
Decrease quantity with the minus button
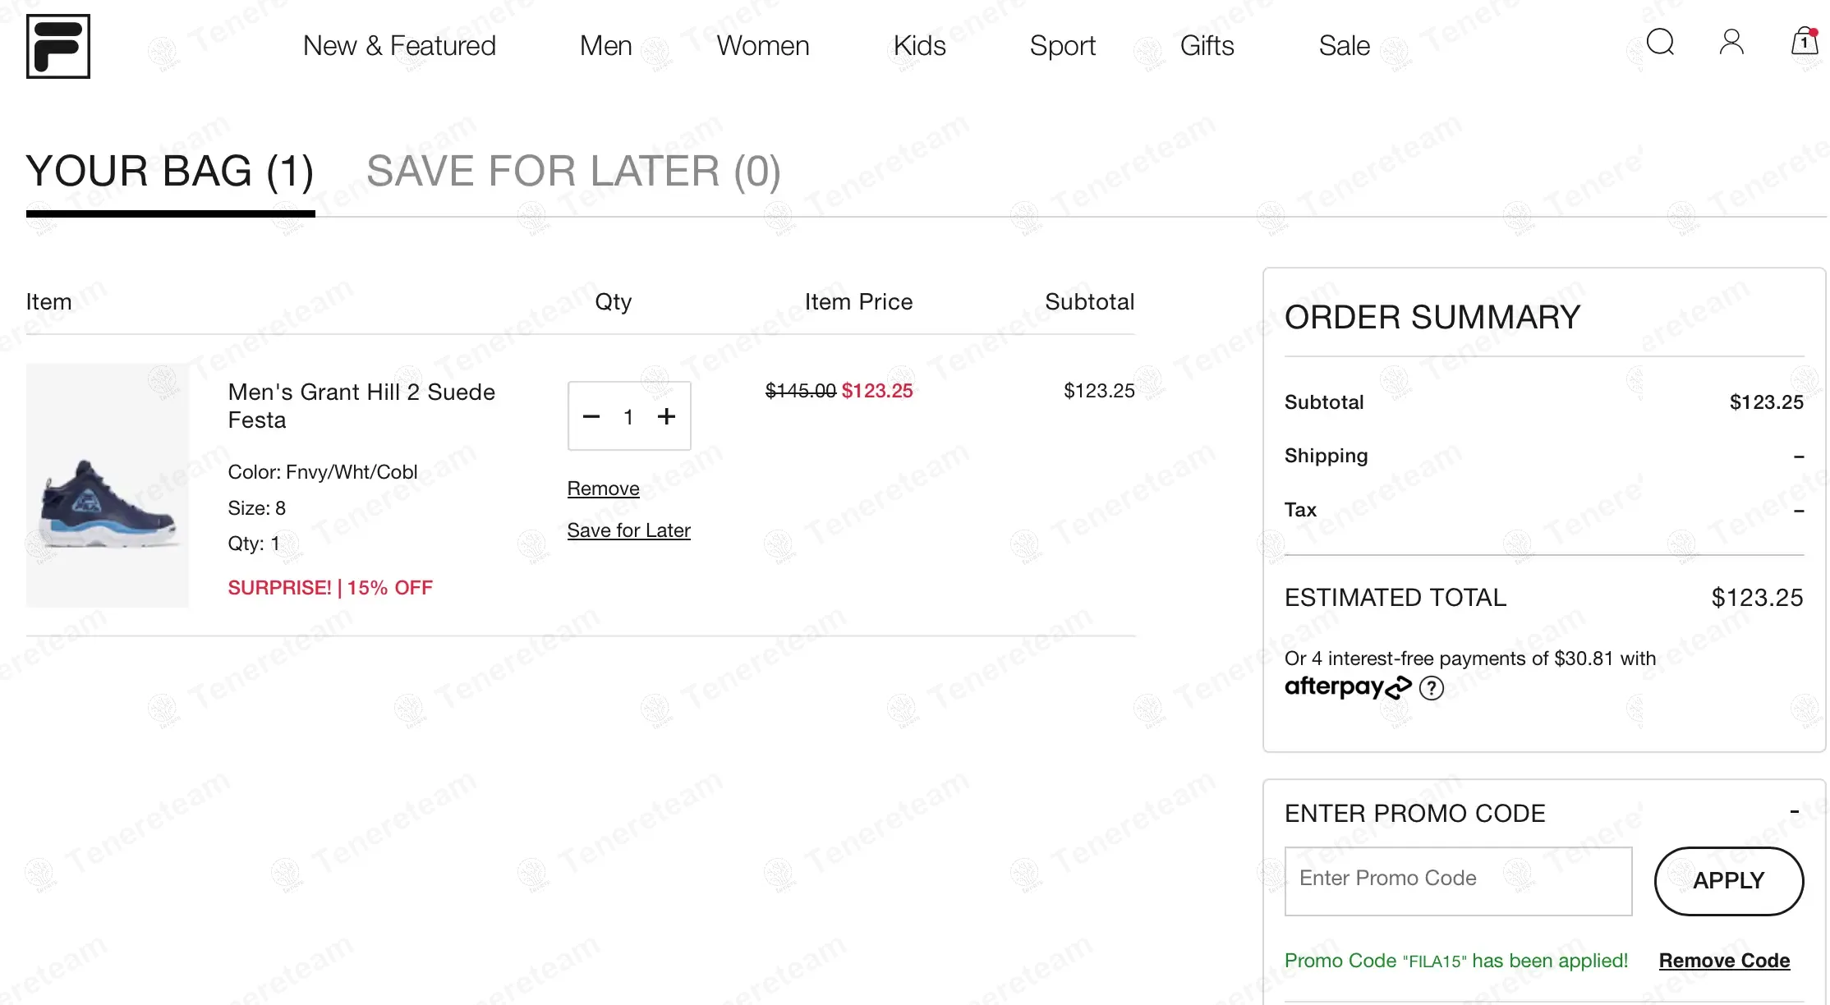(591, 417)
